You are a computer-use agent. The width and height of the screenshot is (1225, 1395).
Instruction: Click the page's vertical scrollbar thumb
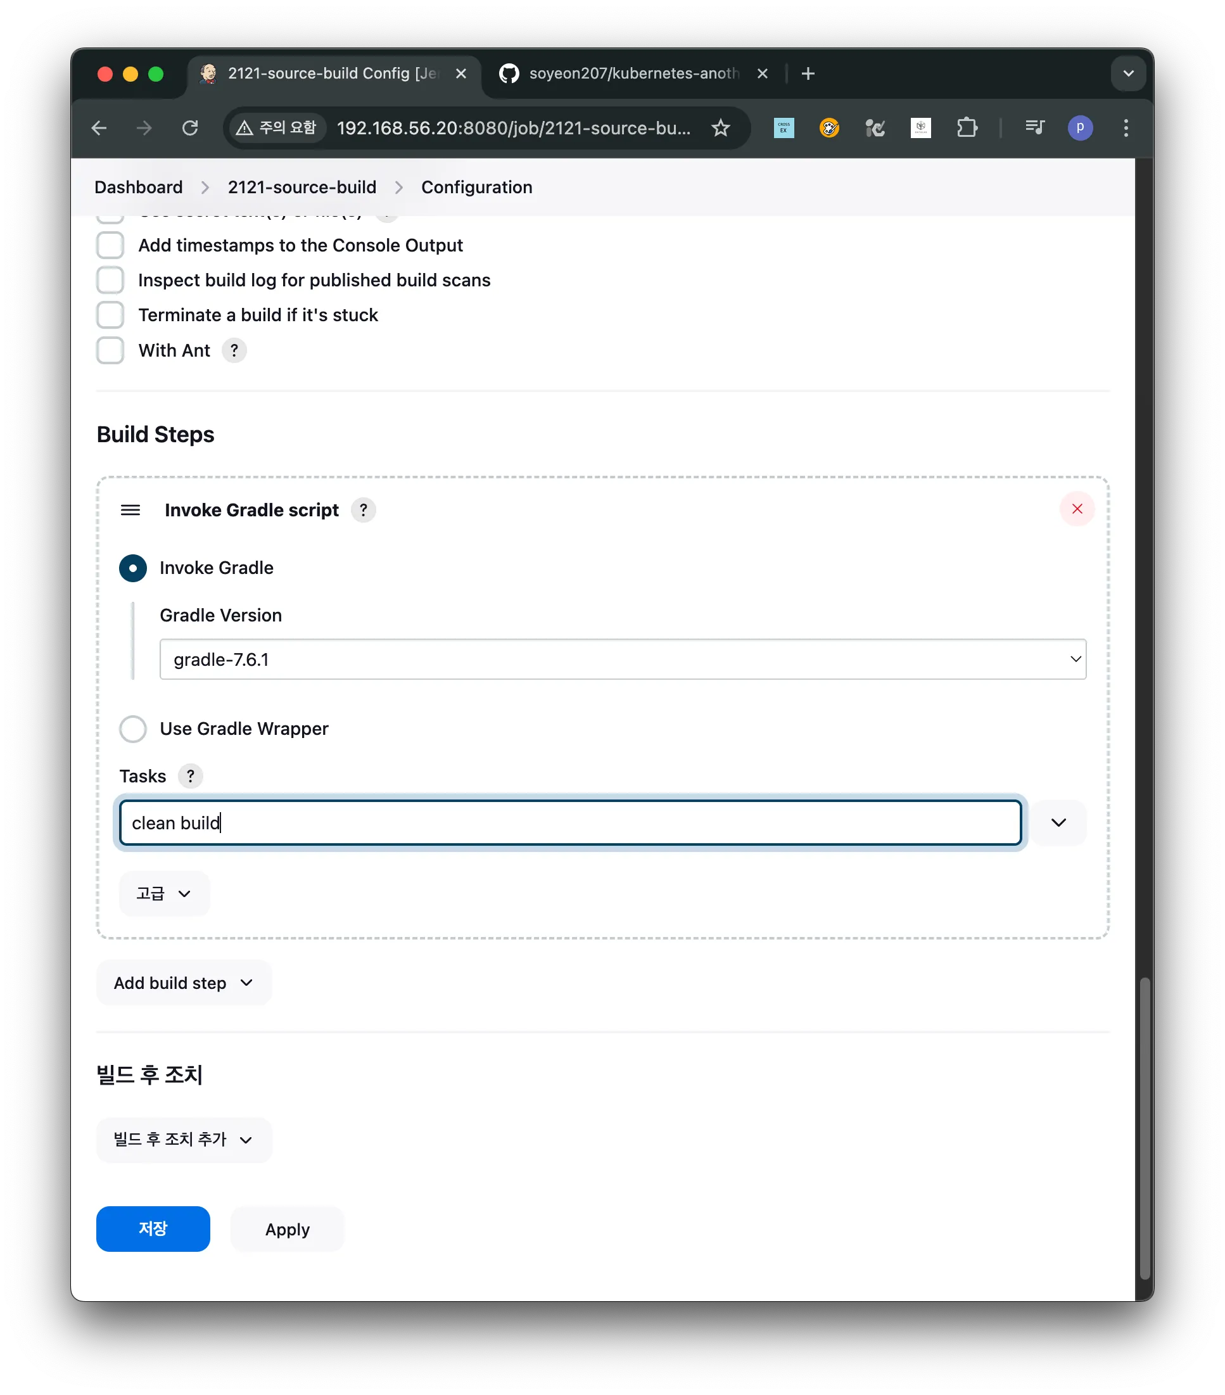pyautogui.click(x=1145, y=1126)
